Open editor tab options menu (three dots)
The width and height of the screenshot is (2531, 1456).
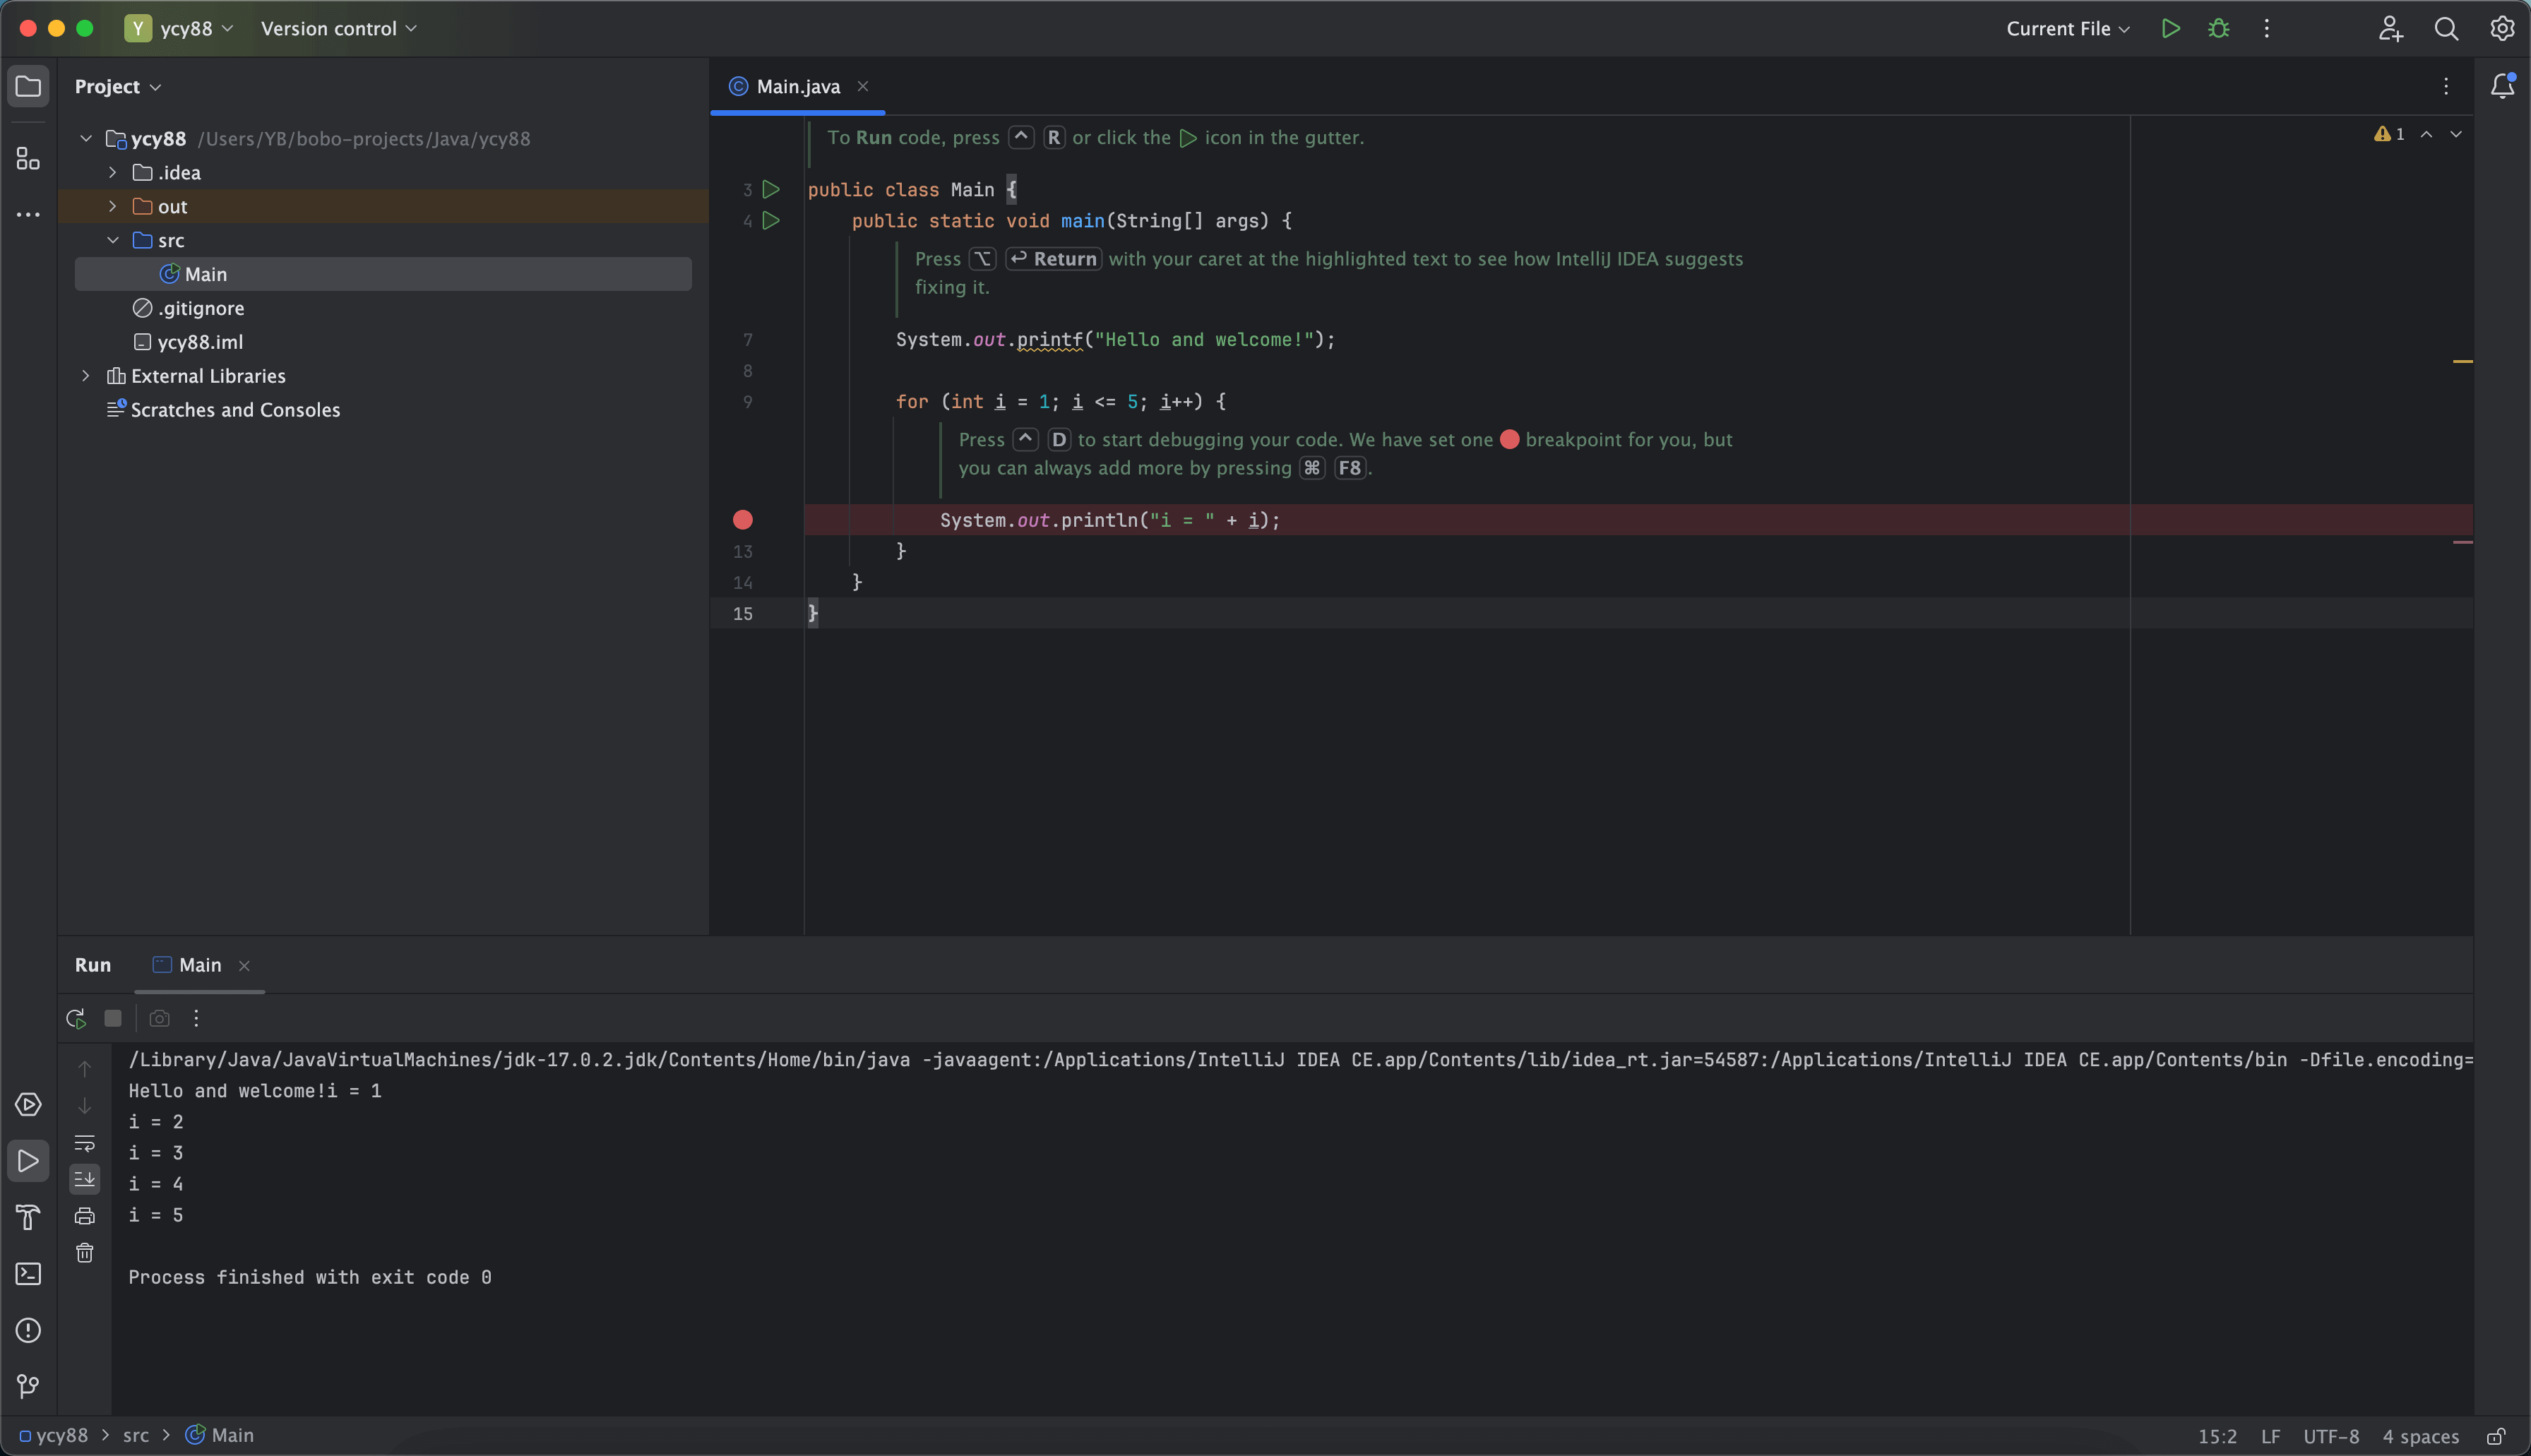tap(2446, 86)
